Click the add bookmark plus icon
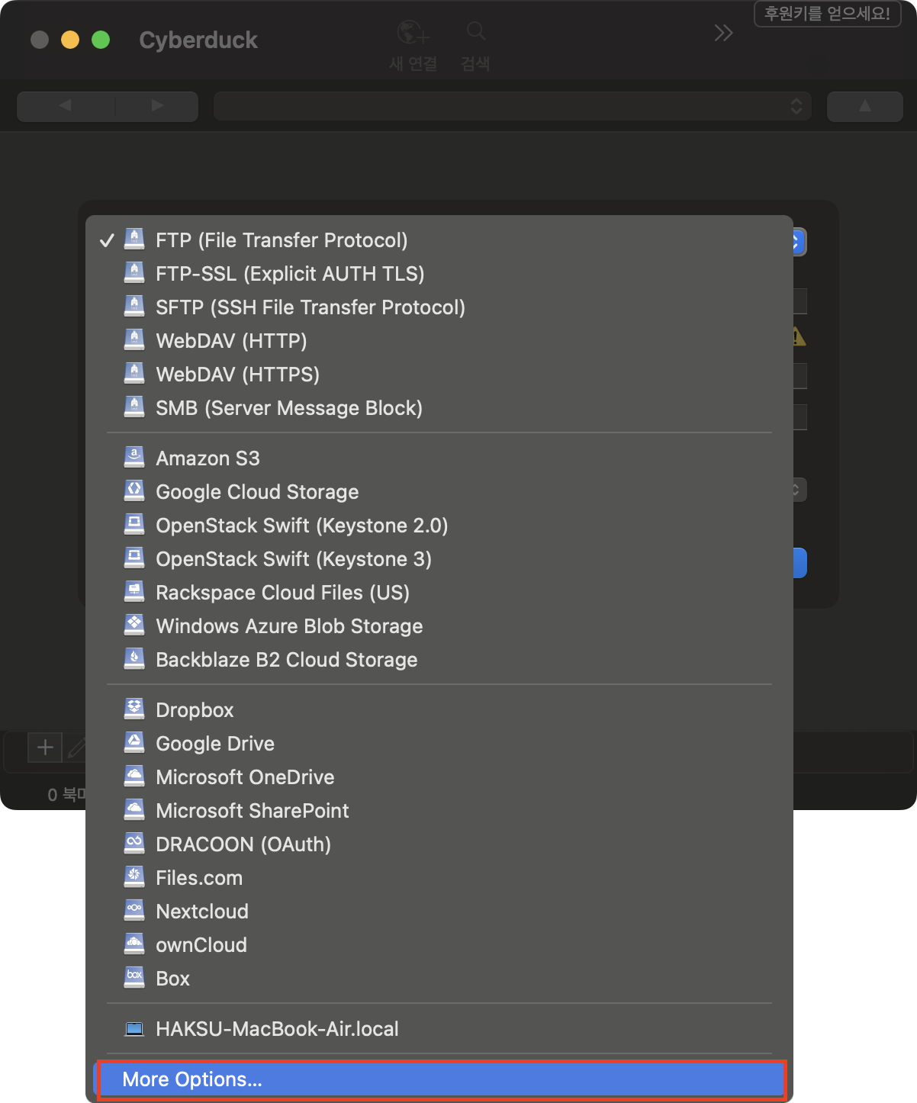917x1103 pixels. [x=45, y=748]
